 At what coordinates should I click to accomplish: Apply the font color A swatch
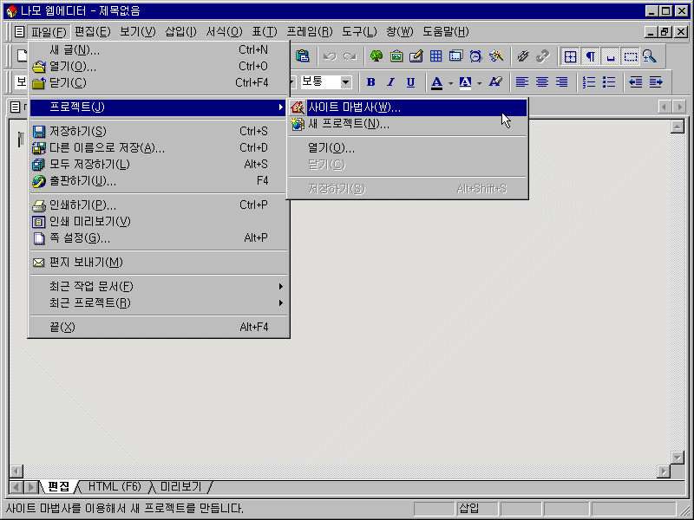(x=437, y=82)
